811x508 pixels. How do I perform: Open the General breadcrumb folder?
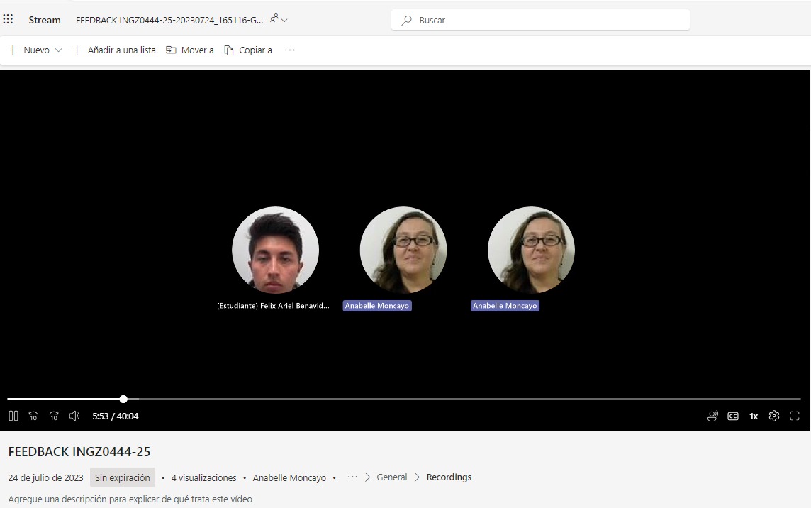point(391,477)
